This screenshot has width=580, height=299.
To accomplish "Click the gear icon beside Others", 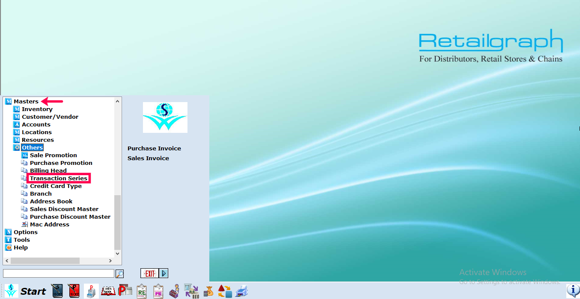I will tap(17, 148).
